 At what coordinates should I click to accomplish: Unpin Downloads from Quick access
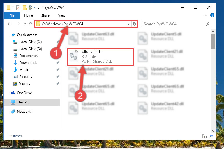point(58,63)
